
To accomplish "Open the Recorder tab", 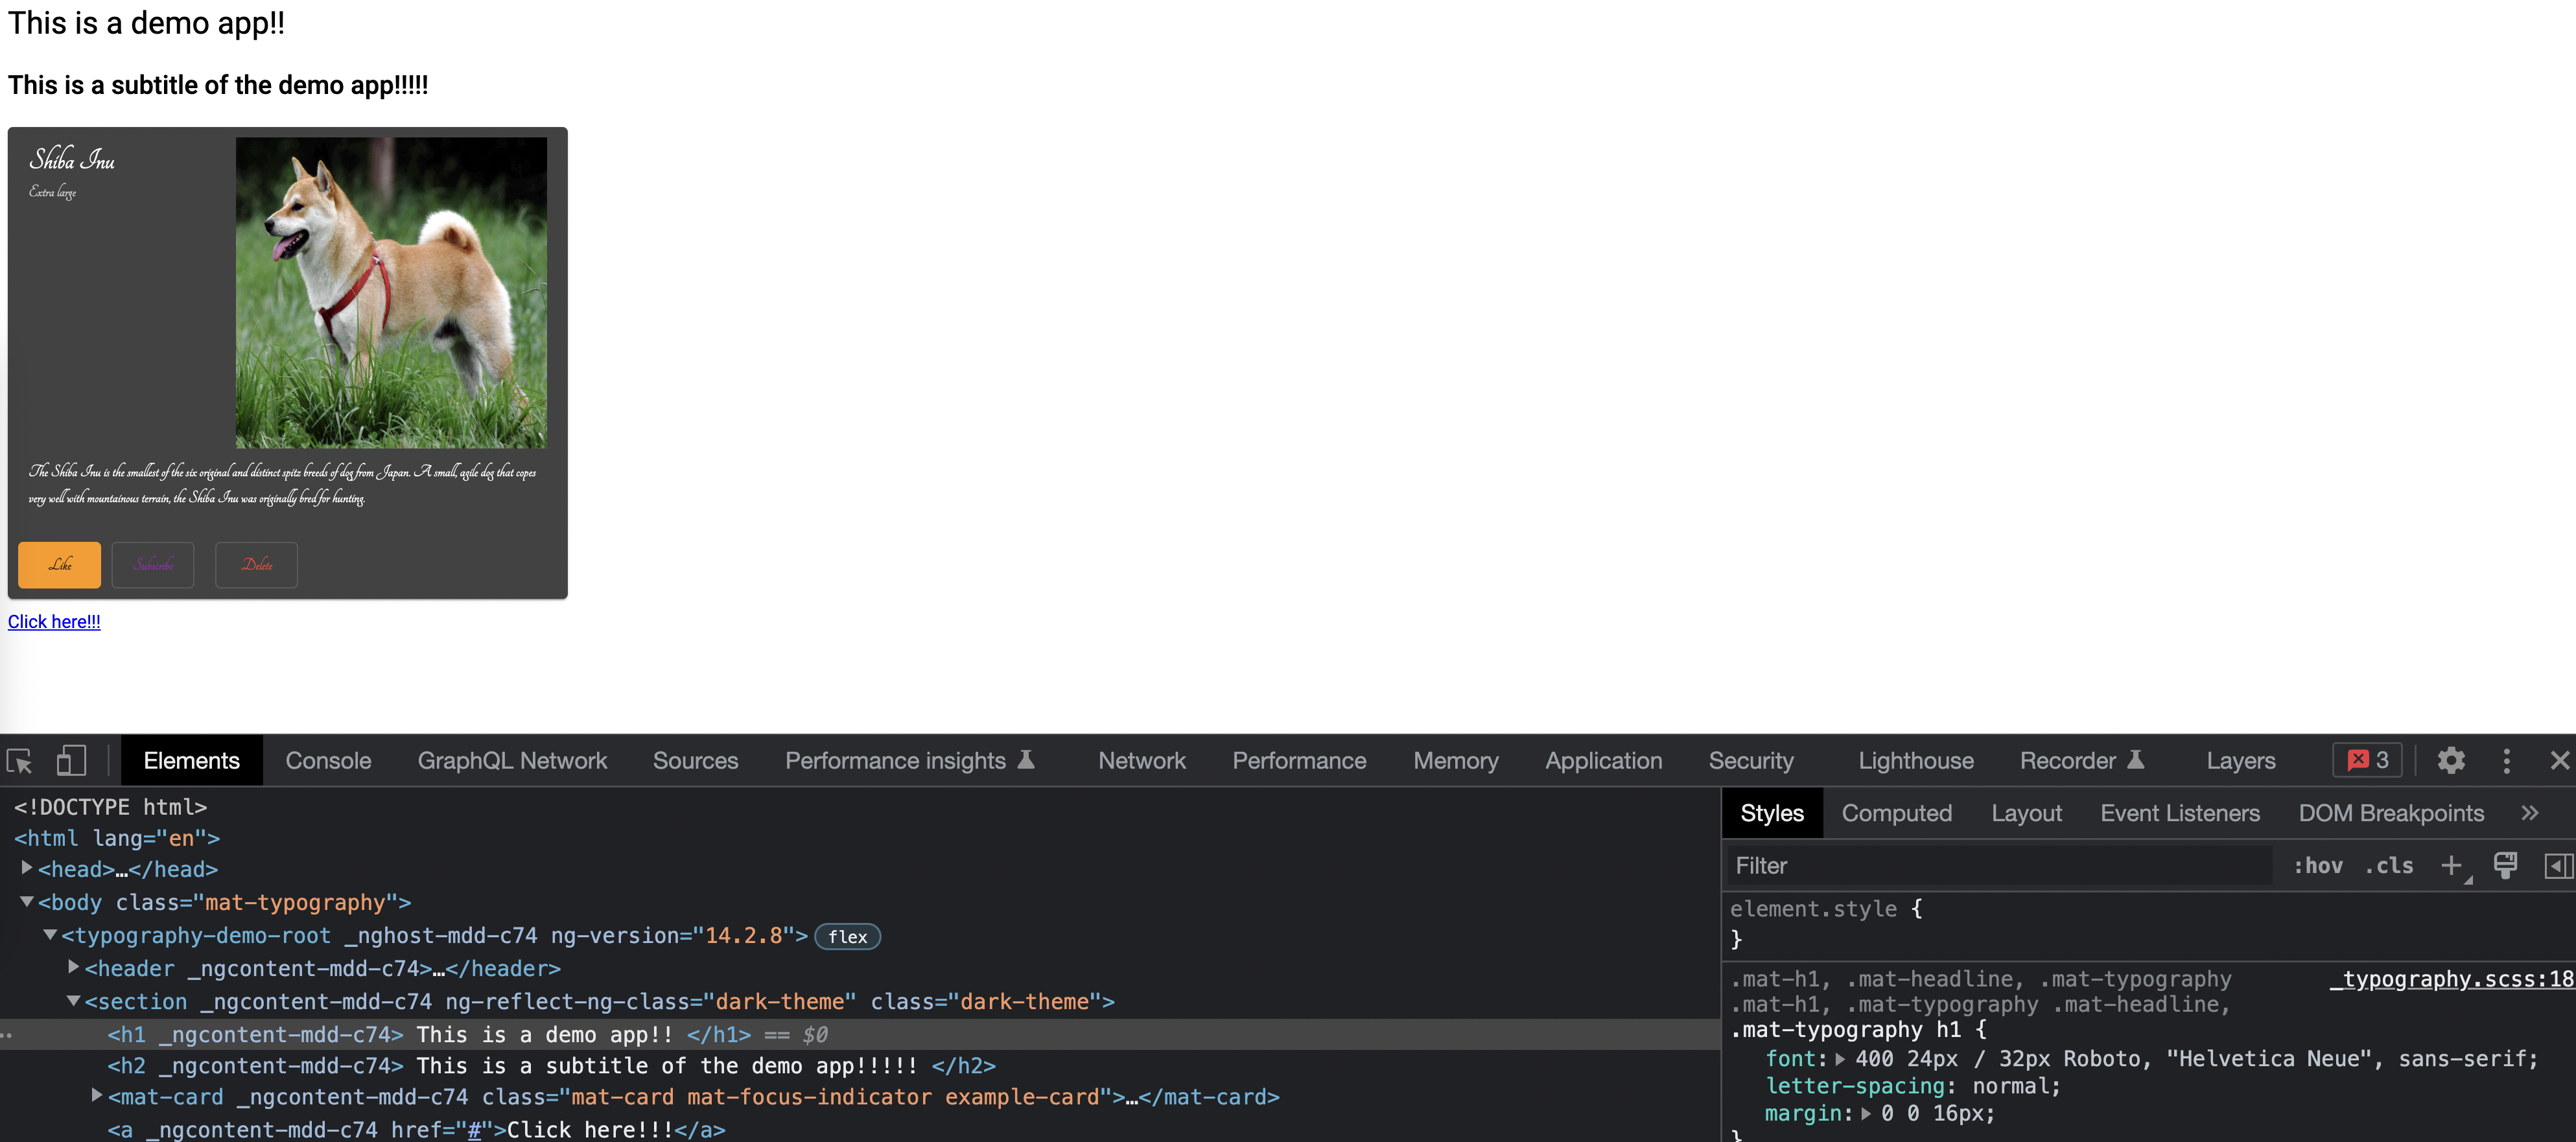I will click(2082, 761).
